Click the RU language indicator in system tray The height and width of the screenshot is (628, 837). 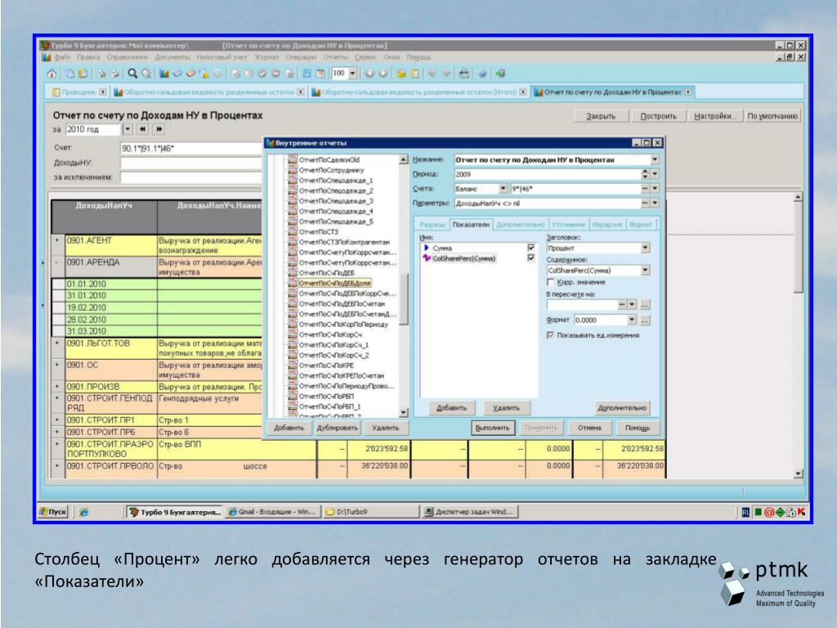point(745,512)
